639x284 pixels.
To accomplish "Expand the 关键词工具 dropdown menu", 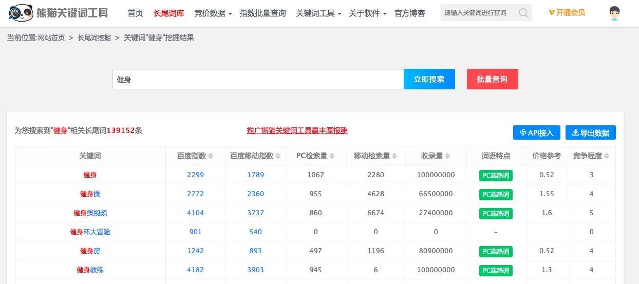I will point(318,13).
